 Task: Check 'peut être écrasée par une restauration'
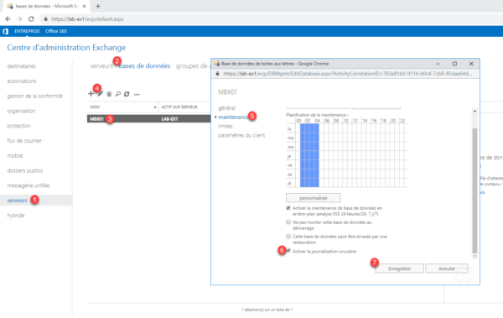point(288,236)
